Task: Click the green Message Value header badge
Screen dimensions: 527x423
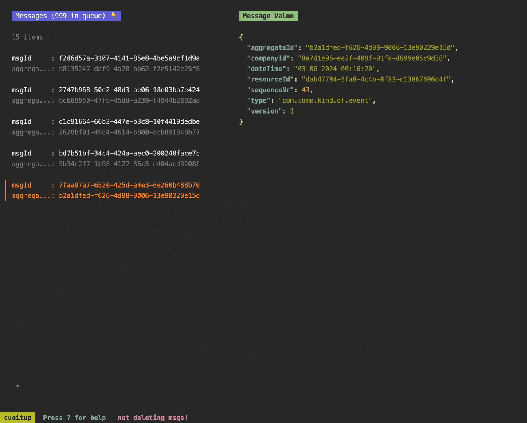Action: coord(268,16)
